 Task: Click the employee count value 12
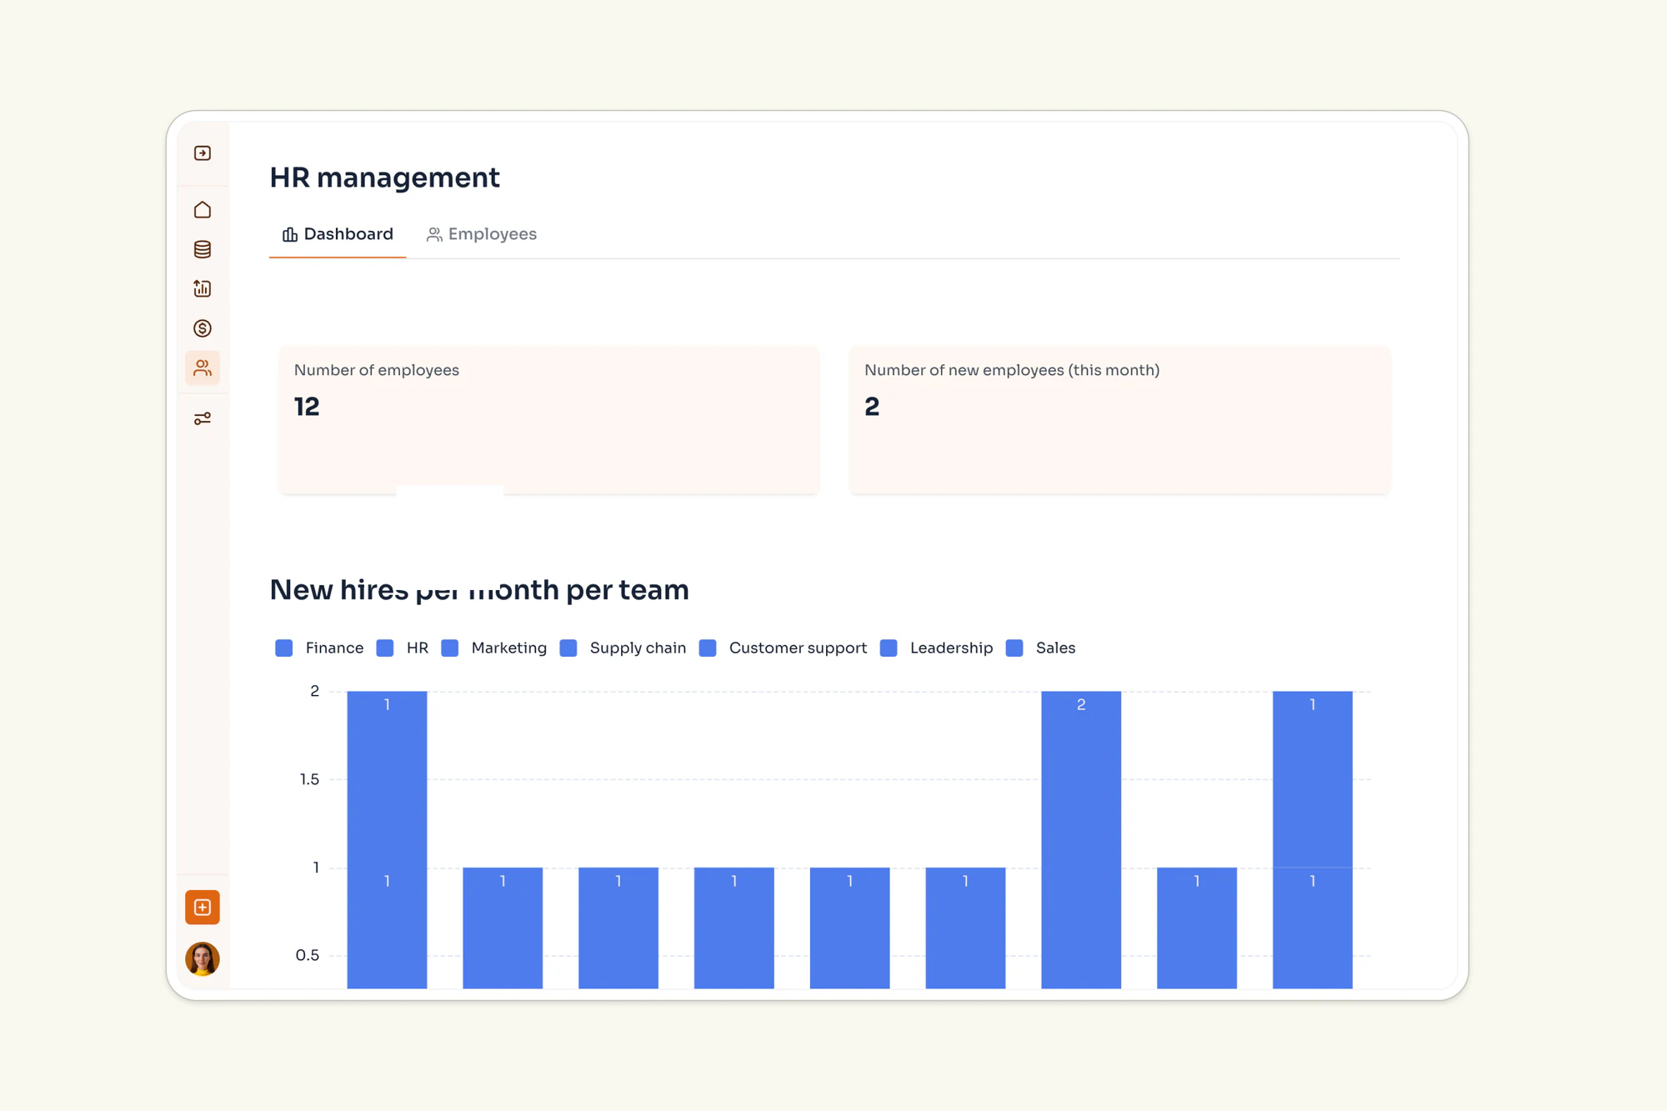point(307,407)
